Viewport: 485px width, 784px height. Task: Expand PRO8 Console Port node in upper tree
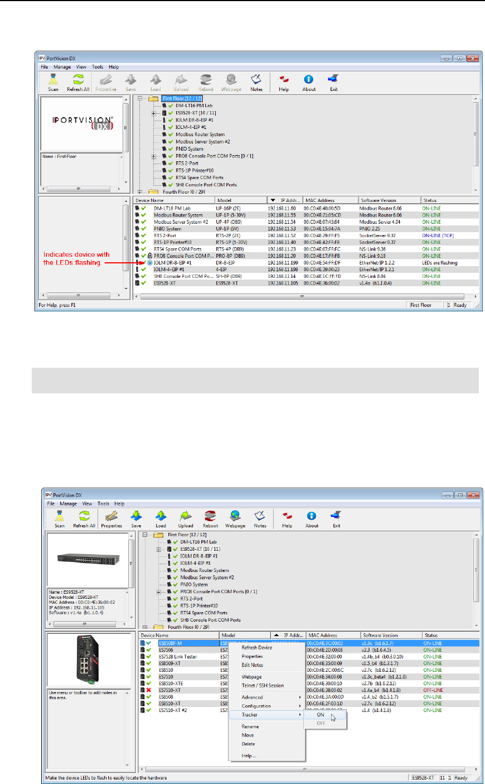pos(154,156)
